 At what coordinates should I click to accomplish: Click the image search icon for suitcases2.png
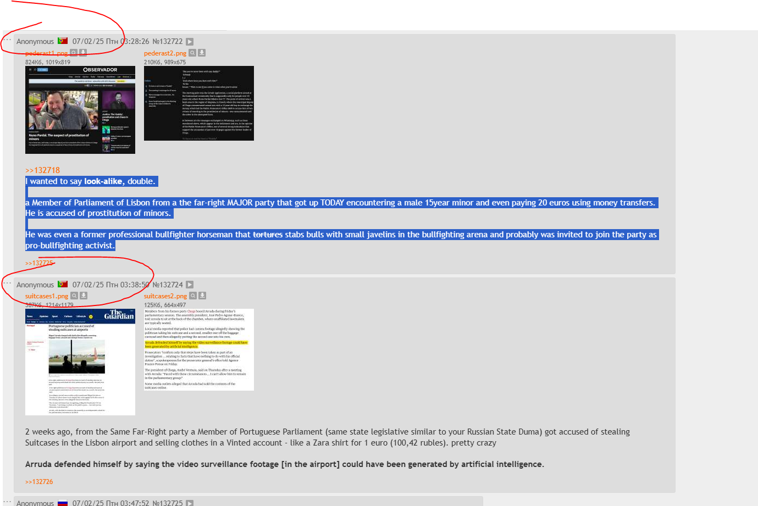(193, 296)
